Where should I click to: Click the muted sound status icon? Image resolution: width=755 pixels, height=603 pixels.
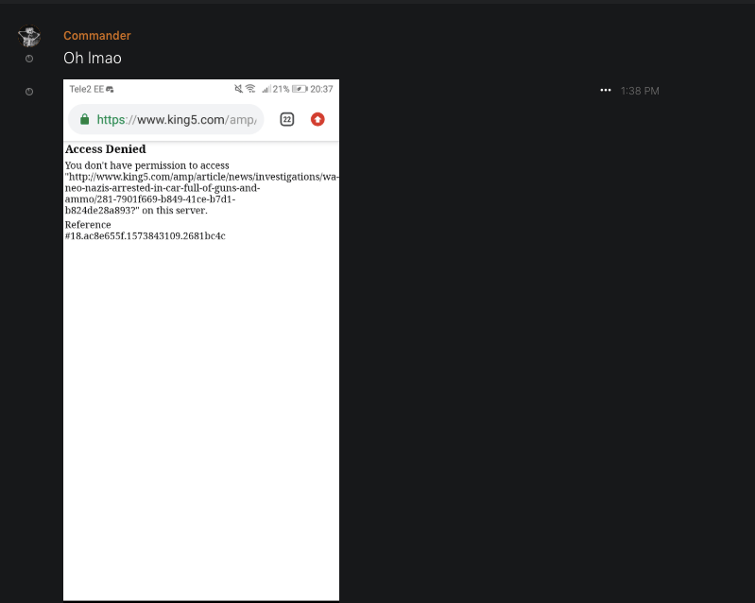tap(238, 89)
